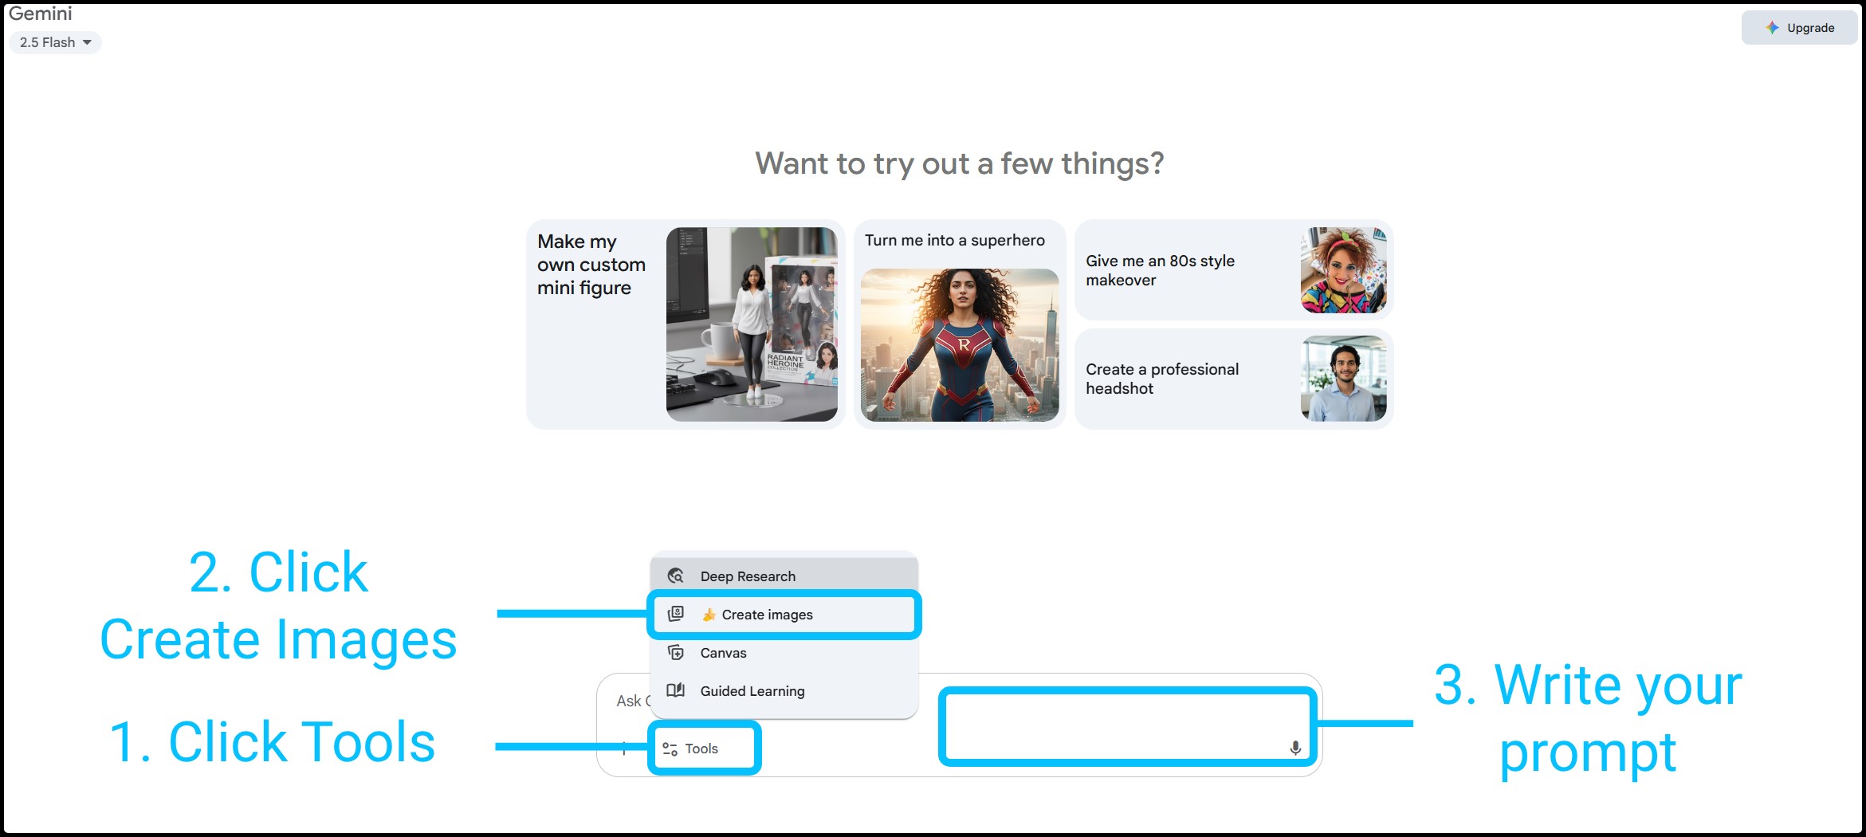Open the superhero woman thumbnail image
The width and height of the screenshot is (1866, 837).
tap(960, 344)
